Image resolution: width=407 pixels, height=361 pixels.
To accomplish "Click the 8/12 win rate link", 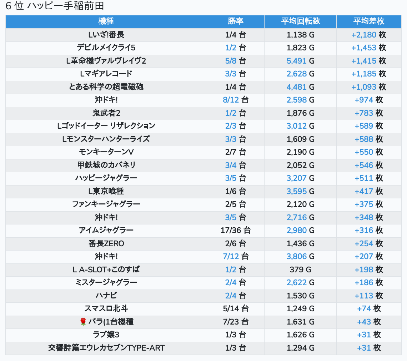I will [231, 100].
